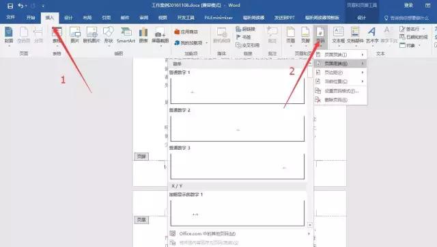Save the document from the quick access toolbar

[10, 6]
